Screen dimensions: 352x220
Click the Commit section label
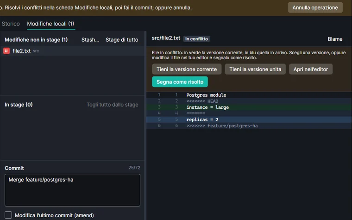tap(14, 168)
